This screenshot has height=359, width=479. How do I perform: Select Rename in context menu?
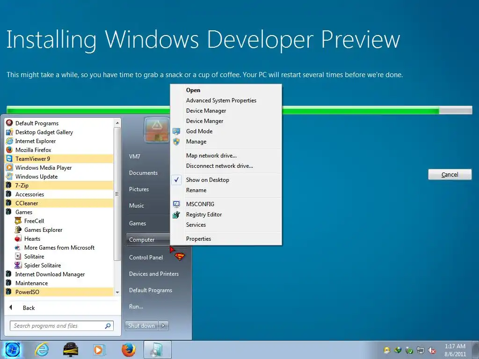pos(225,190)
